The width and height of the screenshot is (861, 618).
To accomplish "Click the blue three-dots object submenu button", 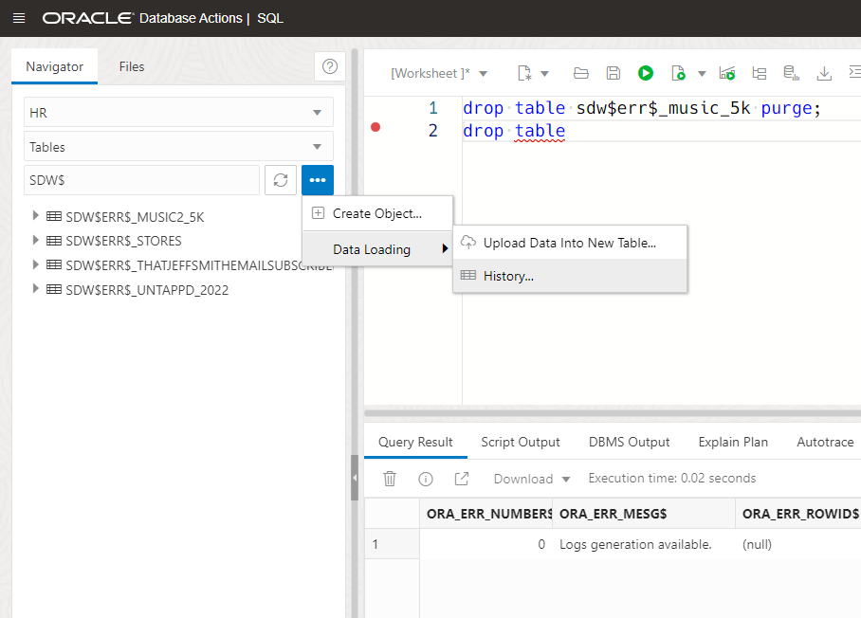I will [x=318, y=180].
